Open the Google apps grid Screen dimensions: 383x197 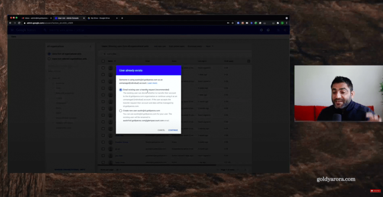click(x=278, y=30)
